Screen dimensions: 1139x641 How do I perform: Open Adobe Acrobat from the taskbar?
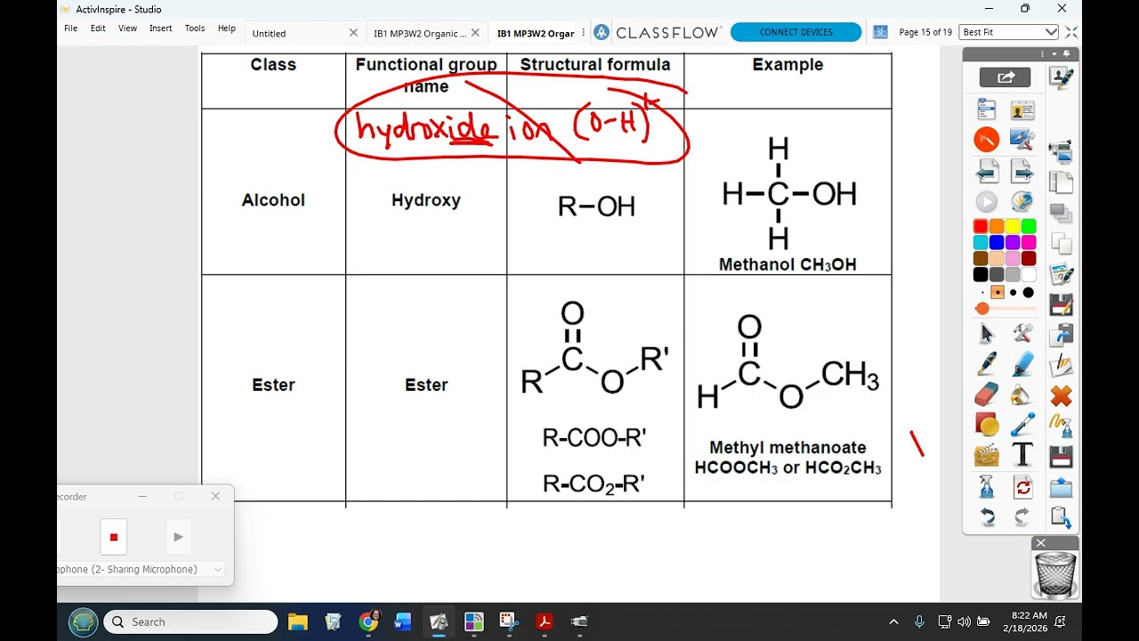click(x=545, y=621)
